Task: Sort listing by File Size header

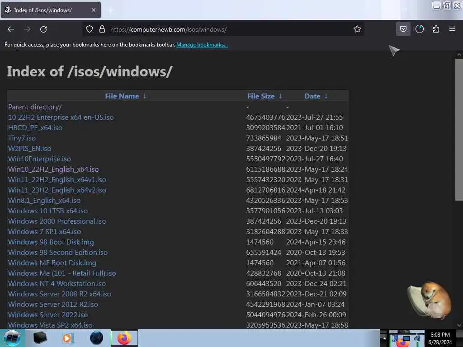Action: (261, 96)
